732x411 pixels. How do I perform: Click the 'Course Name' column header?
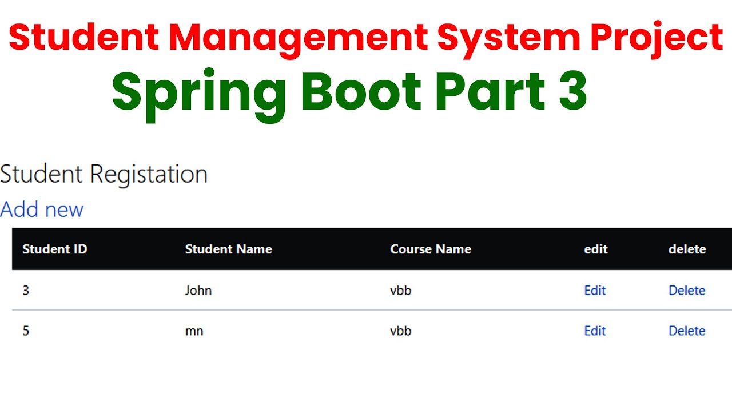(x=431, y=249)
